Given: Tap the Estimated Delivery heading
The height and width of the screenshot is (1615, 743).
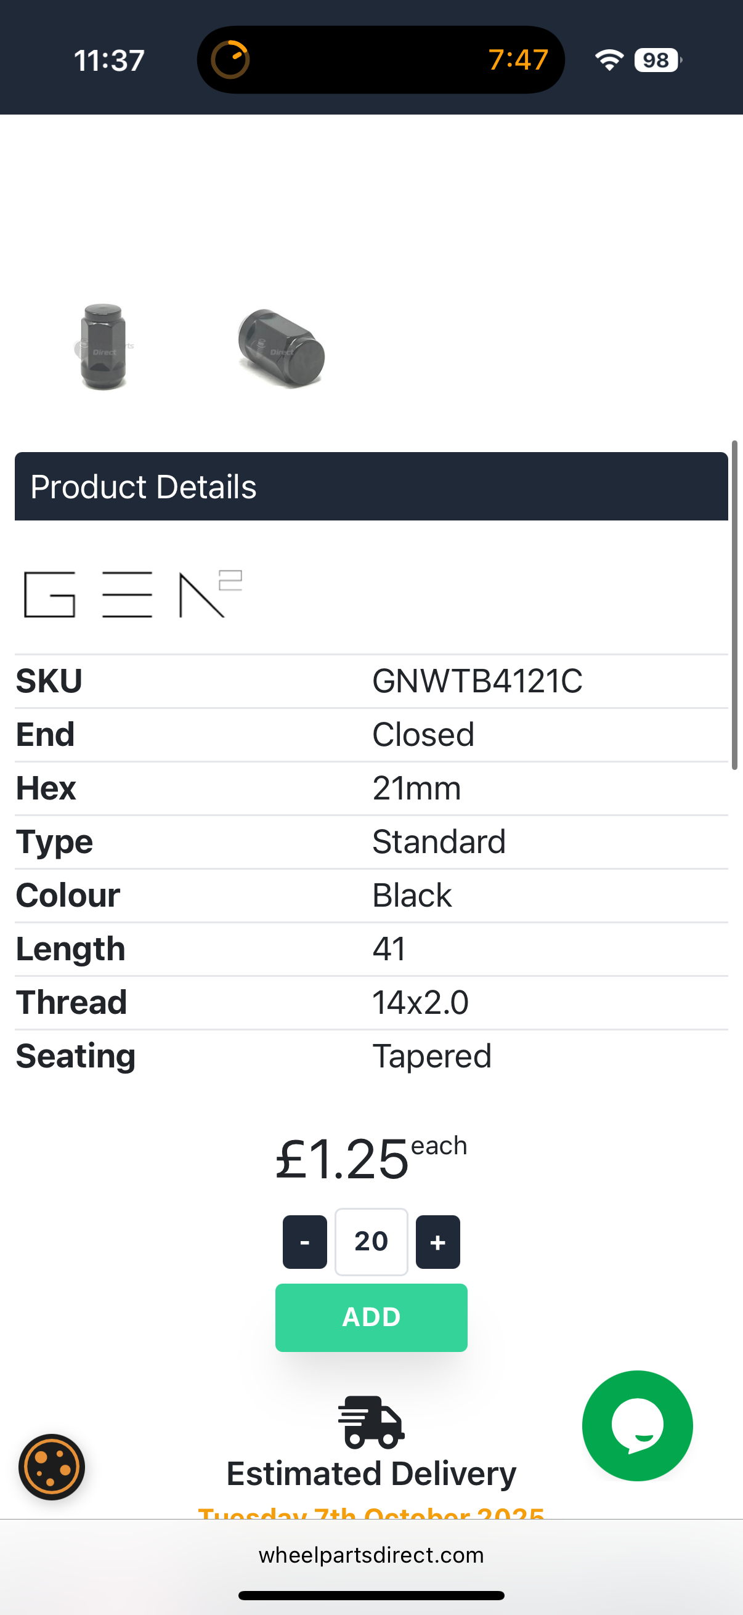Looking at the screenshot, I should 371,1473.
